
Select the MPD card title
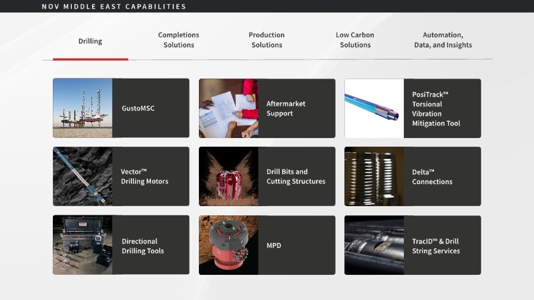[x=274, y=245]
